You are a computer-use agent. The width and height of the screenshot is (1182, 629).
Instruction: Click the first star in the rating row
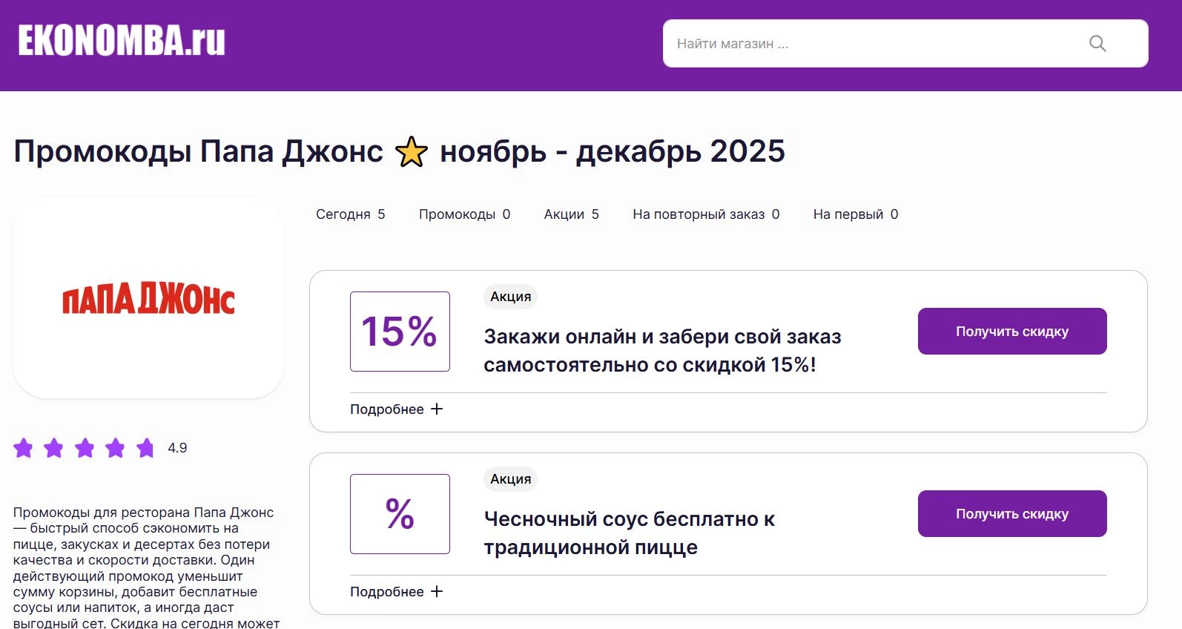[24, 447]
